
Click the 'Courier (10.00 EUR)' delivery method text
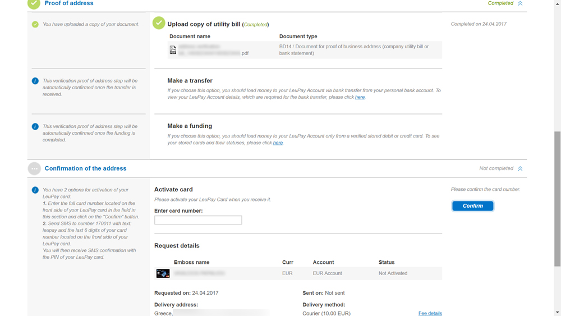[x=327, y=314]
